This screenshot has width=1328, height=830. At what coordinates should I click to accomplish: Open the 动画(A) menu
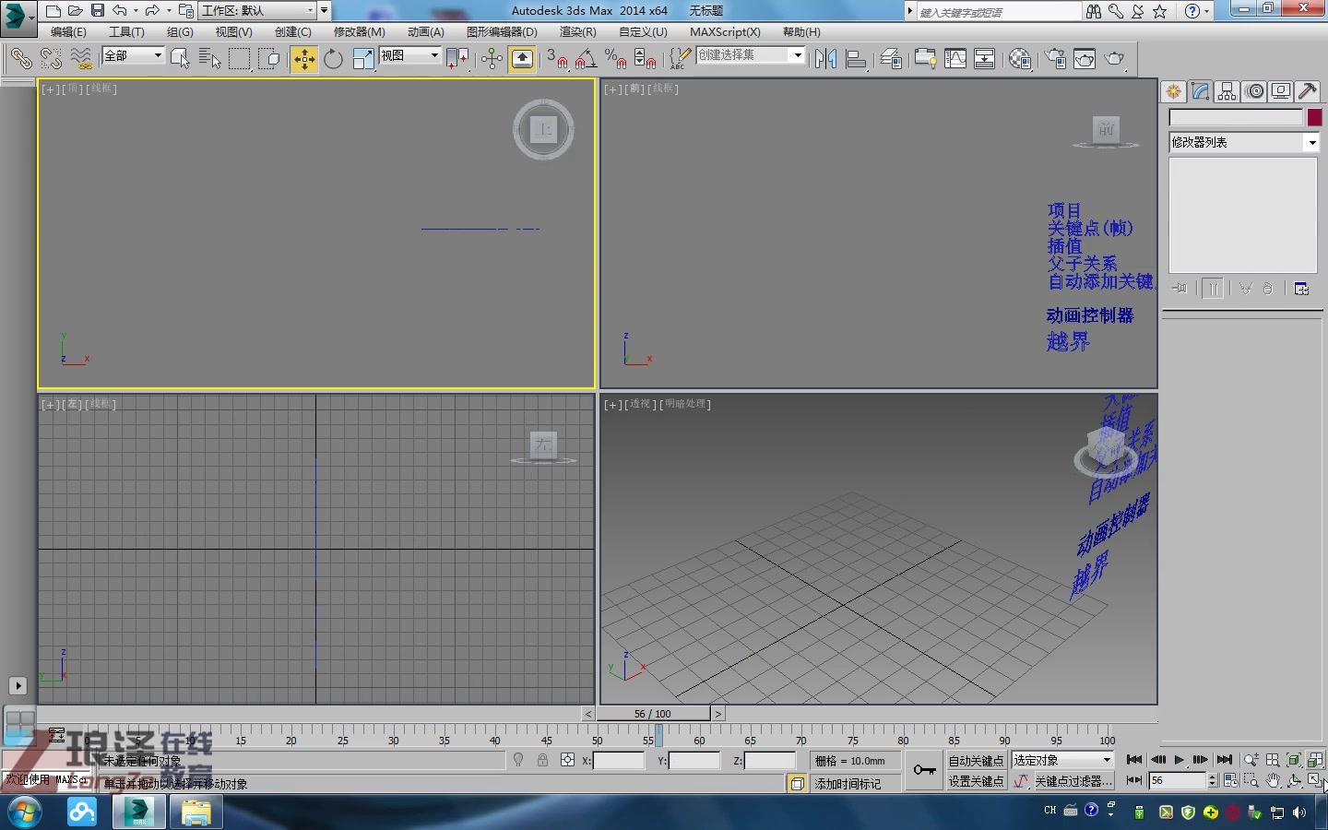pos(426,32)
